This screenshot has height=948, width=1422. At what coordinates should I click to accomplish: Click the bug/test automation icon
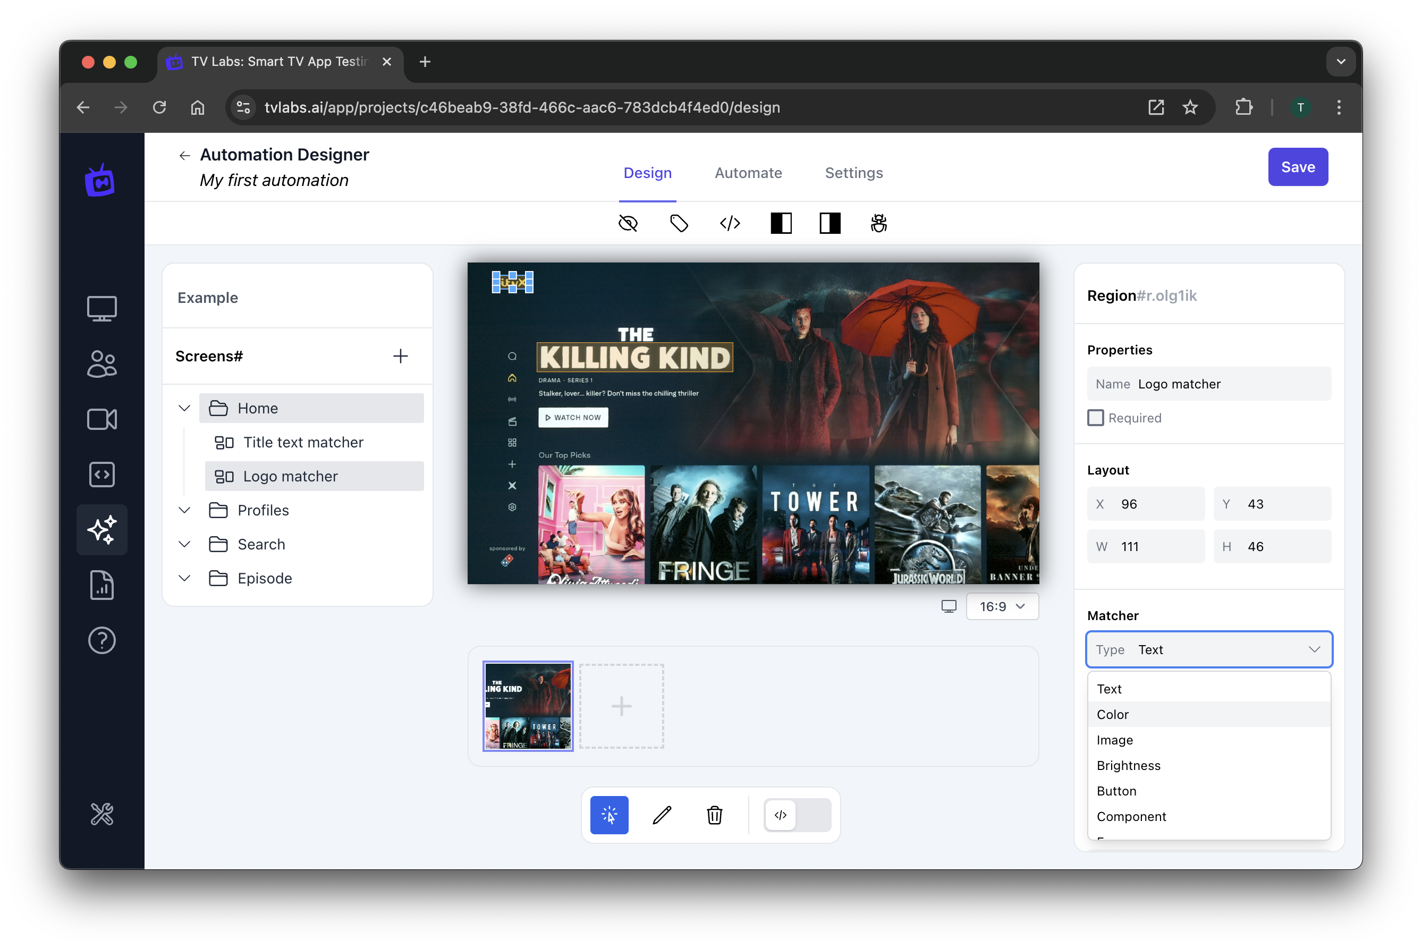879,223
